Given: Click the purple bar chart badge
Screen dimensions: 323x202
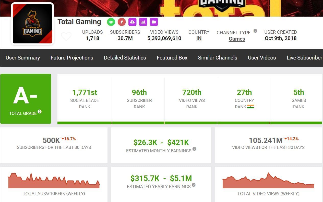Looking at the screenshot, I should (143, 22).
